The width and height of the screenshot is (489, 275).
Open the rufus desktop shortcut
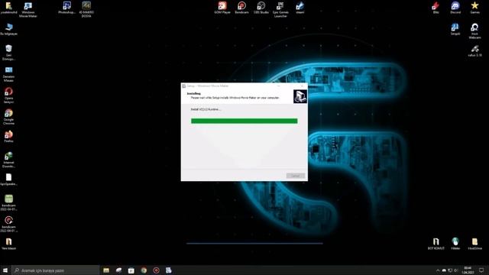click(474, 51)
